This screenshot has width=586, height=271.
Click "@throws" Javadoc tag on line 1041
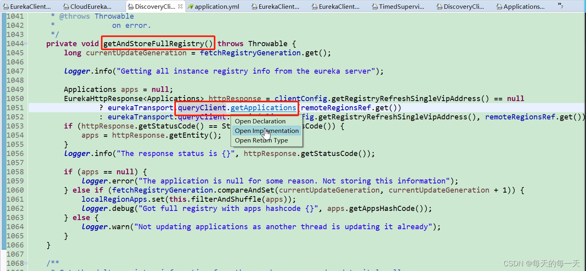[75, 16]
